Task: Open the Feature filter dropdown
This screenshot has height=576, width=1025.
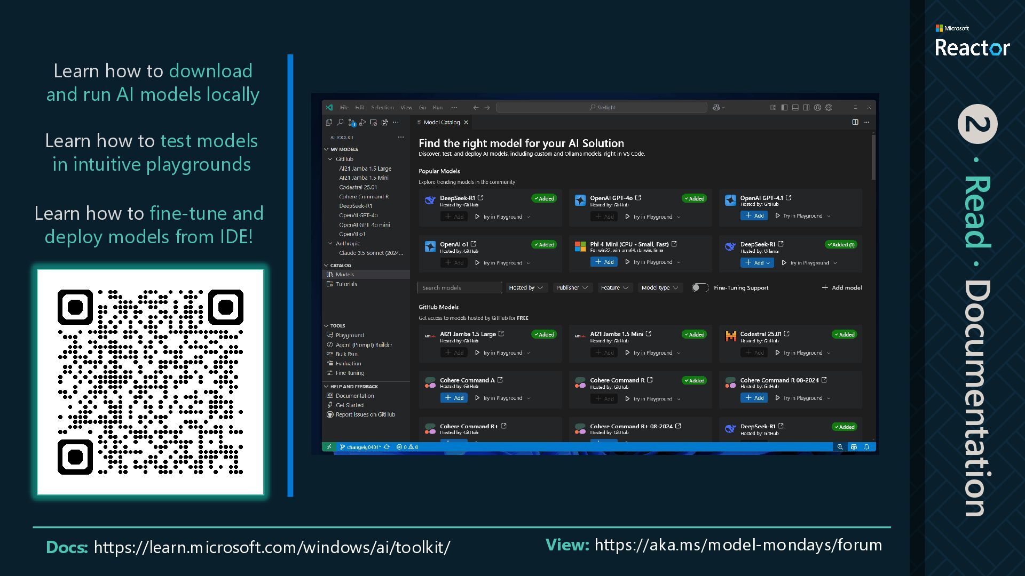Action: tap(615, 287)
